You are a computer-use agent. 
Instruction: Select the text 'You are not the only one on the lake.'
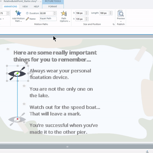61,92
